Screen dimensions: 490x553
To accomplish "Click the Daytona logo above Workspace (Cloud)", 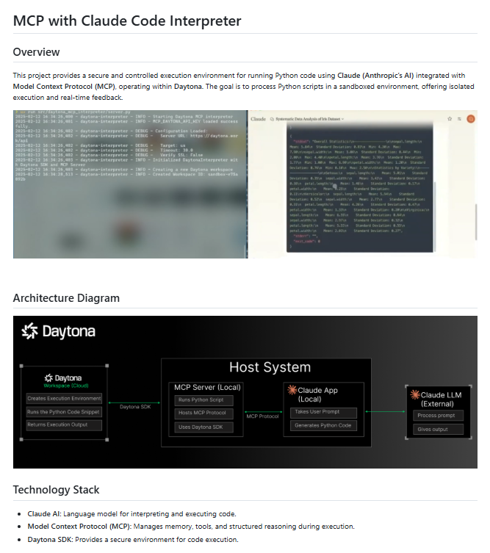I will point(63,378).
